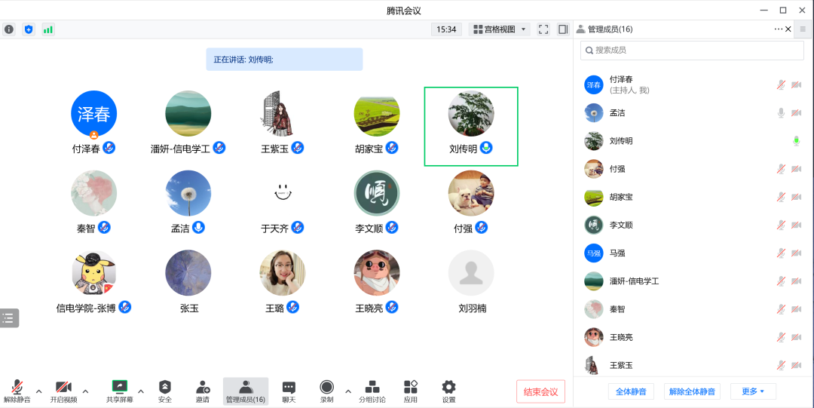
Task: Click 正在讲话: 刘传明 speaking banner
Action: (x=284, y=60)
